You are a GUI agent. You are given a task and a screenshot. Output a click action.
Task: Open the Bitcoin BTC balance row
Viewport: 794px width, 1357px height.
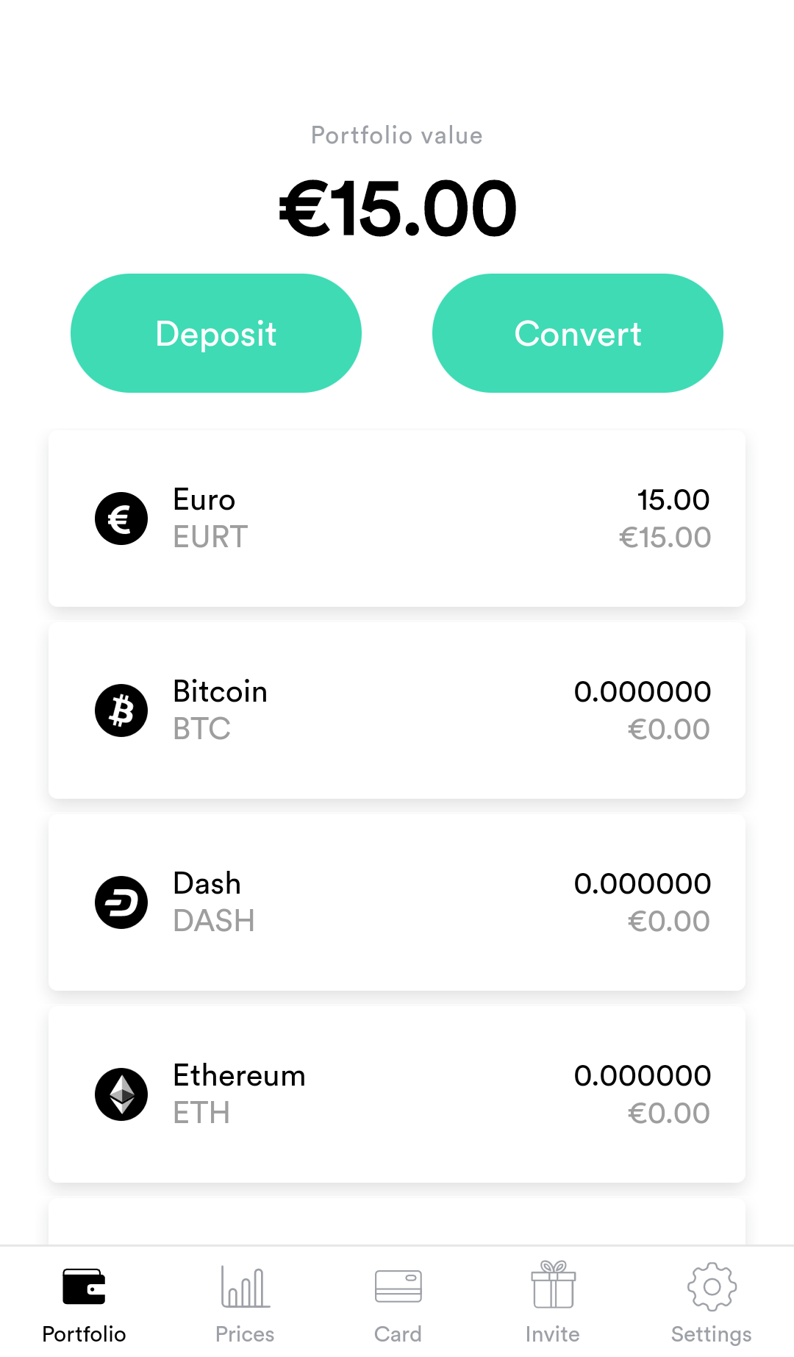(x=397, y=710)
